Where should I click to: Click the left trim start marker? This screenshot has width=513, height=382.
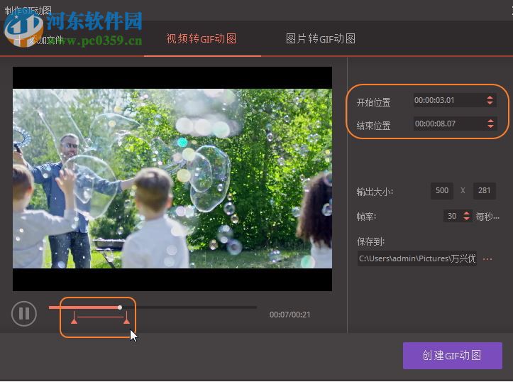tap(75, 318)
